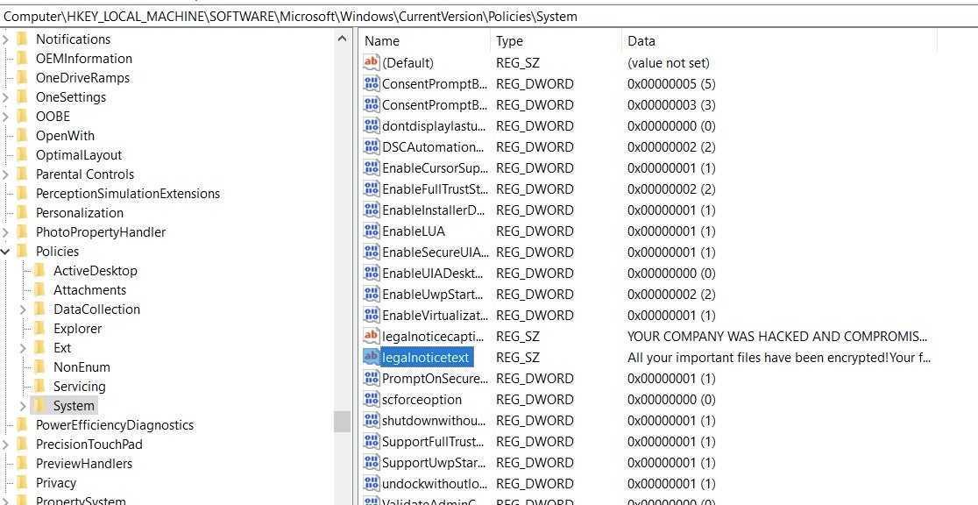Click the tree pane vertical scrollbar thumb
The image size is (978, 505).
[x=342, y=422]
